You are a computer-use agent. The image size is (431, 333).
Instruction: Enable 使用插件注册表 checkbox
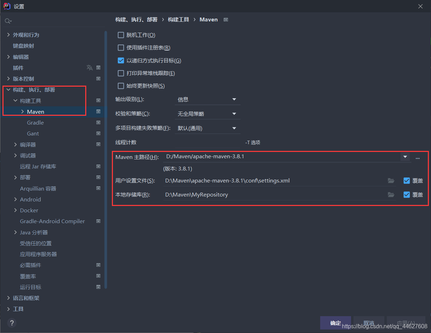click(x=121, y=48)
